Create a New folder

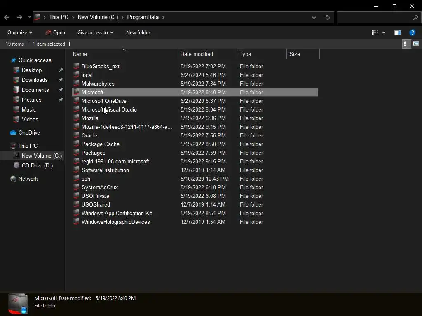138,33
